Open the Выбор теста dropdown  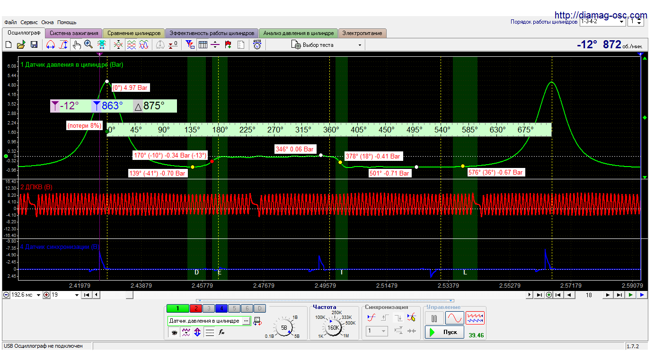pyautogui.click(x=327, y=45)
